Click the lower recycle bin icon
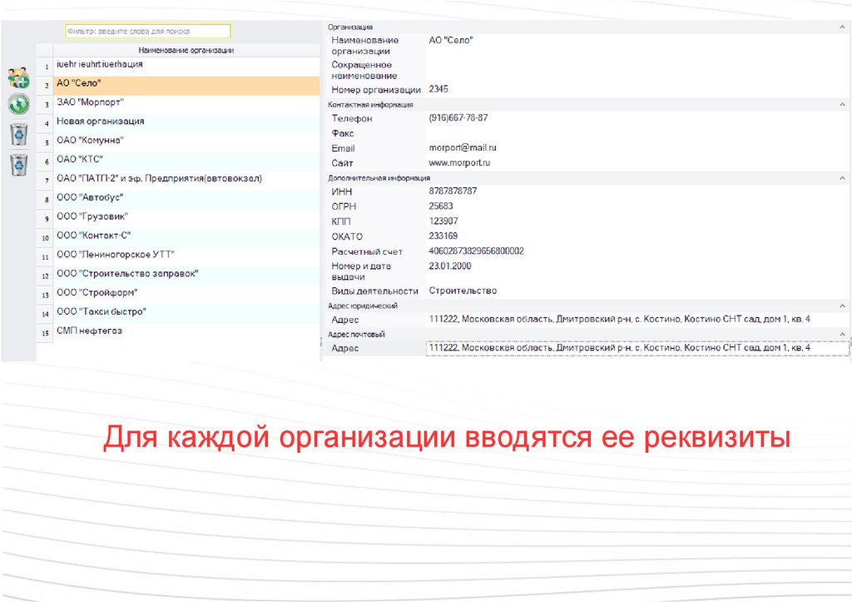The image size is (852, 602). (x=18, y=164)
